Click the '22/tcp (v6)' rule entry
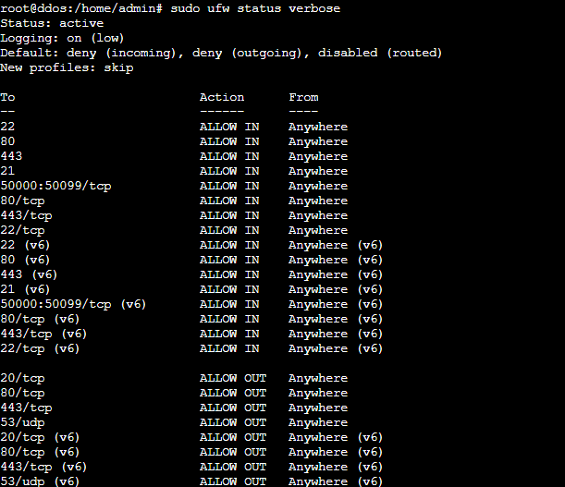 (40, 348)
